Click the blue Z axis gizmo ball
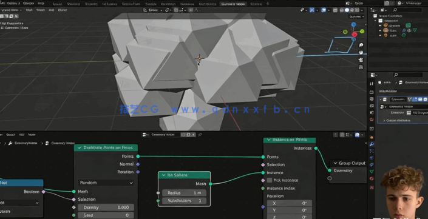 click(353, 24)
